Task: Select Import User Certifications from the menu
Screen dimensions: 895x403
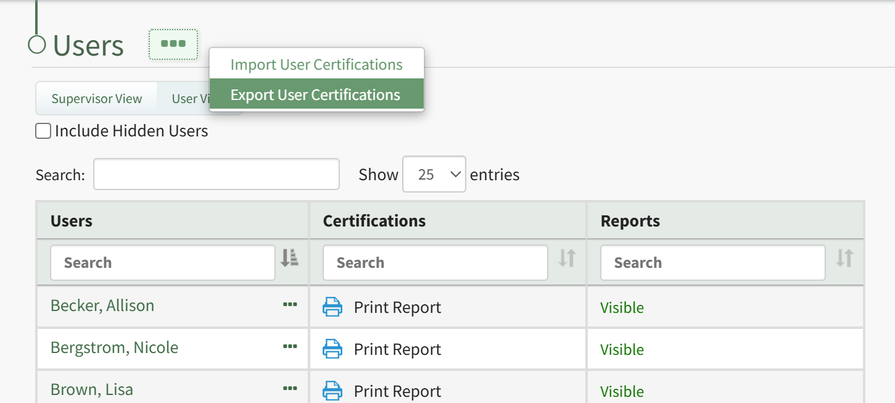Action: [316, 64]
